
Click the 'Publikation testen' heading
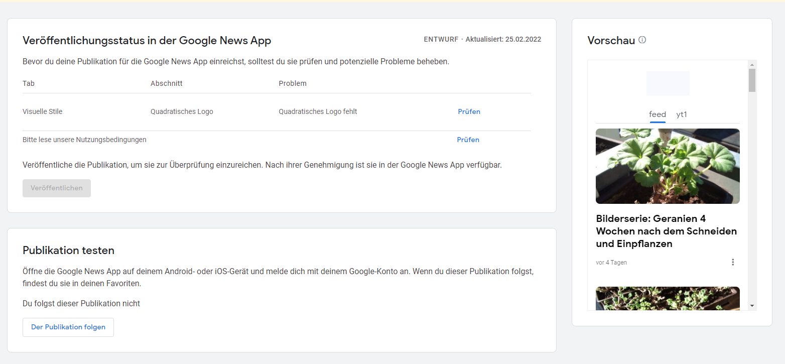point(69,251)
